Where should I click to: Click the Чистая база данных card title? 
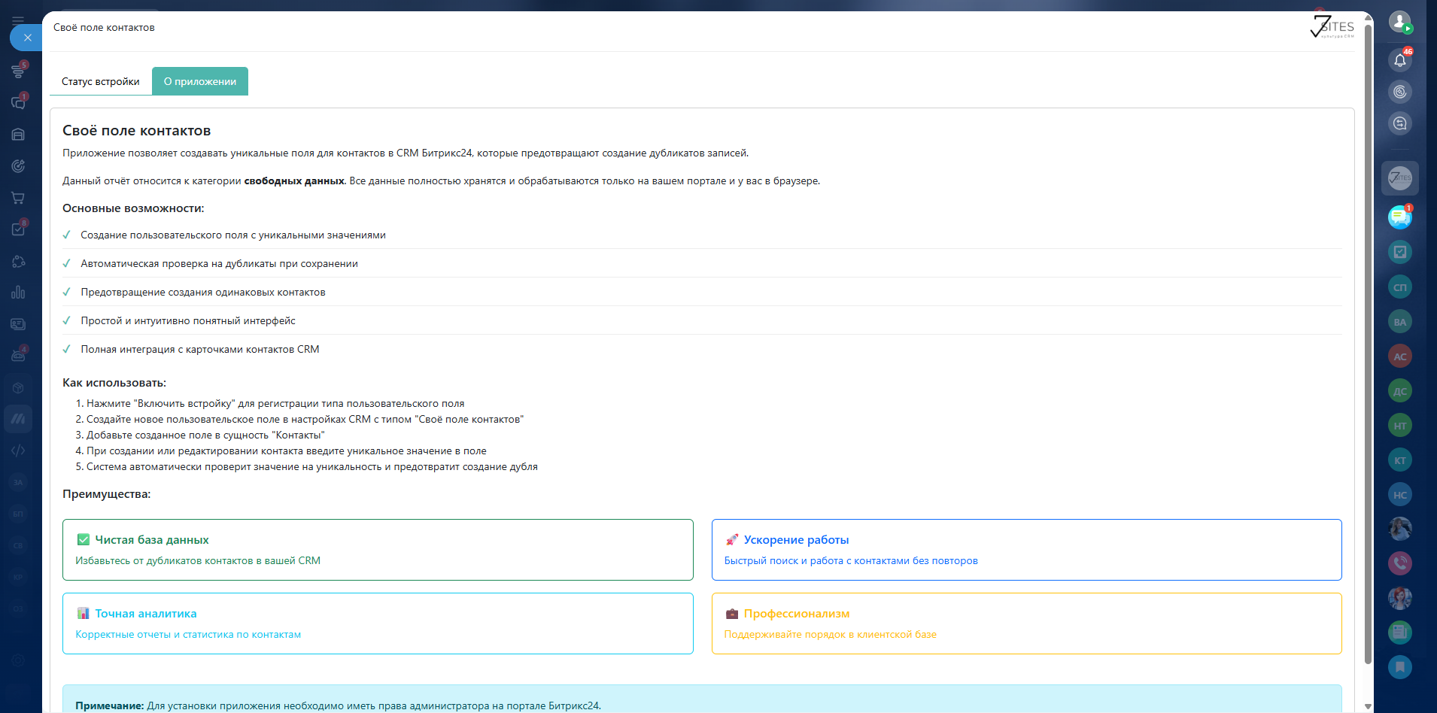click(x=152, y=539)
